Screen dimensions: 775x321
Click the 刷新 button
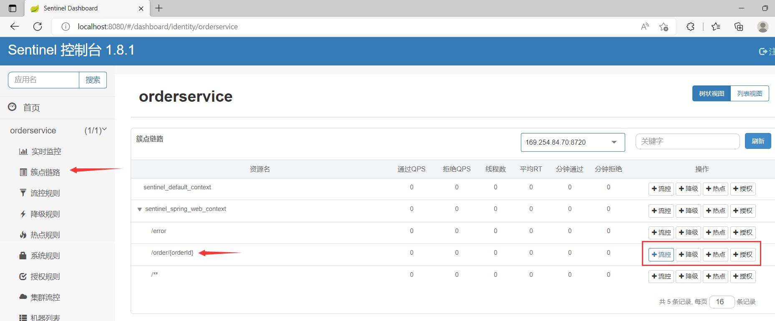point(758,141)
